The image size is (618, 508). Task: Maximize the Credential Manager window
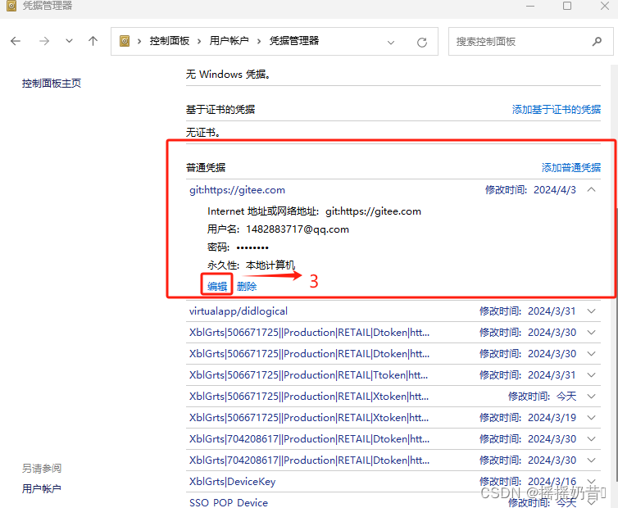pos(567,6)
